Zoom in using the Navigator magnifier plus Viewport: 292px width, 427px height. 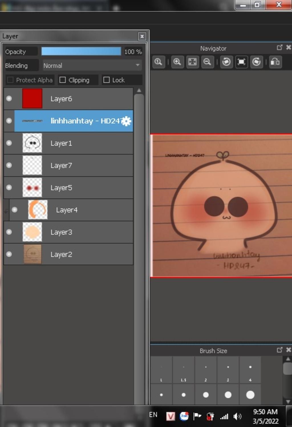point(177,62)
